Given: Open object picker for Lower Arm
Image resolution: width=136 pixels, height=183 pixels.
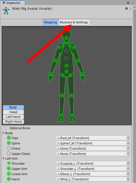Looking at the screenshot, I should (x=128, y=174).
